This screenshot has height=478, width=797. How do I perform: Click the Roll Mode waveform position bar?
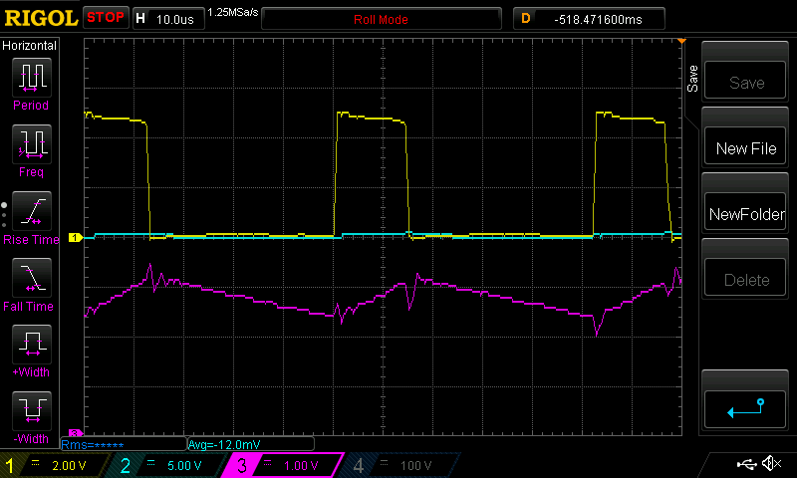pos(381,19)
